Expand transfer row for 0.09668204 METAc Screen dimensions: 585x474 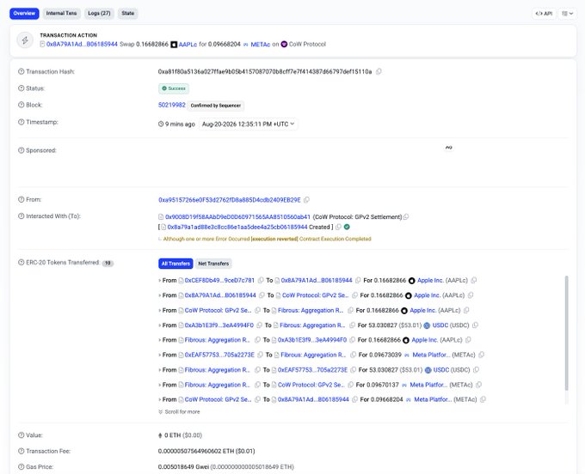click(160, 399)
